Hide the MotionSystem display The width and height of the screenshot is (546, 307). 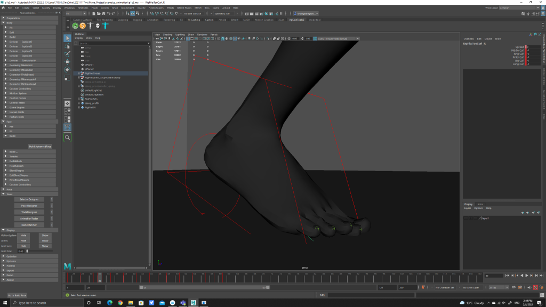tap(23, 235)
